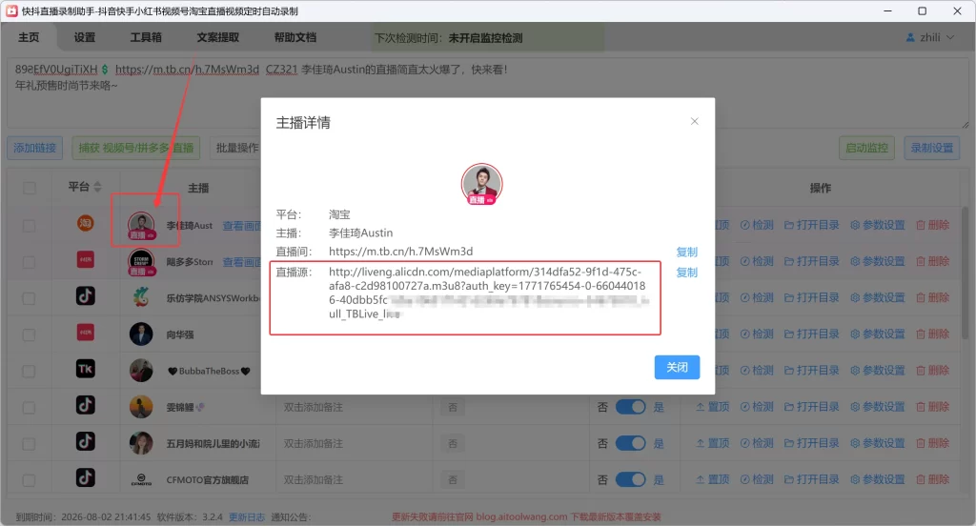This screenshot has width=976, height=526.
Task: Click the 陽多多Store streamer avatar
Action: pos(141,261)
